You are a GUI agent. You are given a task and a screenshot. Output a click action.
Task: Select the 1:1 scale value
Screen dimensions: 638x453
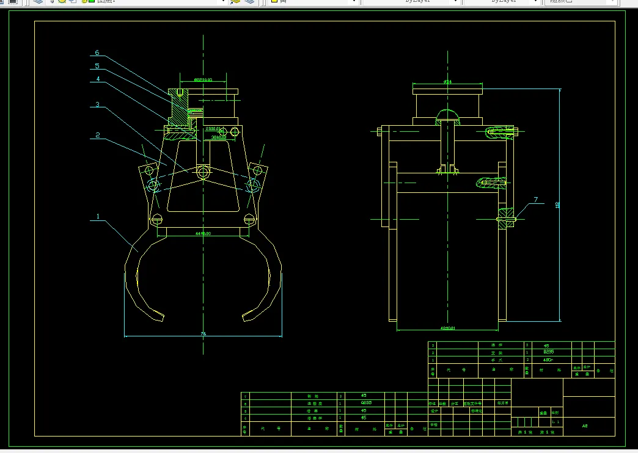[555, 422]
